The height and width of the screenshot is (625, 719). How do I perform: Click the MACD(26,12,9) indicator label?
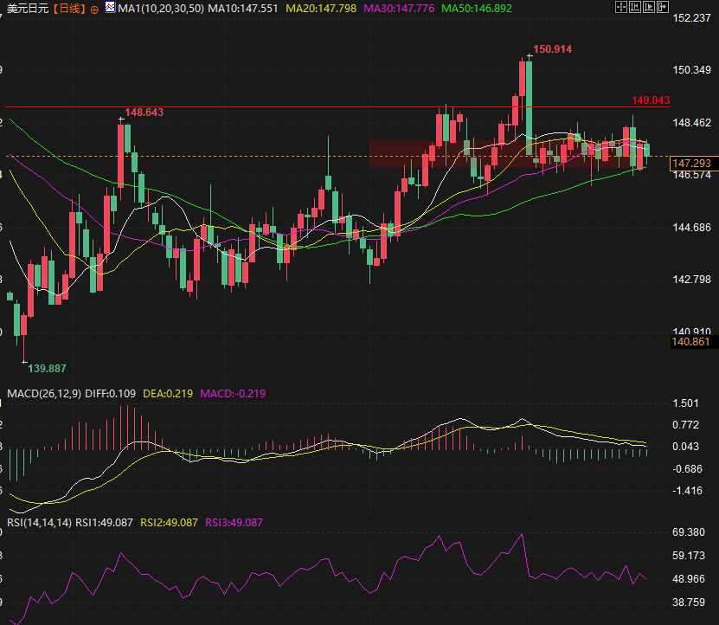pyautogui.click(x=44, y=394)
